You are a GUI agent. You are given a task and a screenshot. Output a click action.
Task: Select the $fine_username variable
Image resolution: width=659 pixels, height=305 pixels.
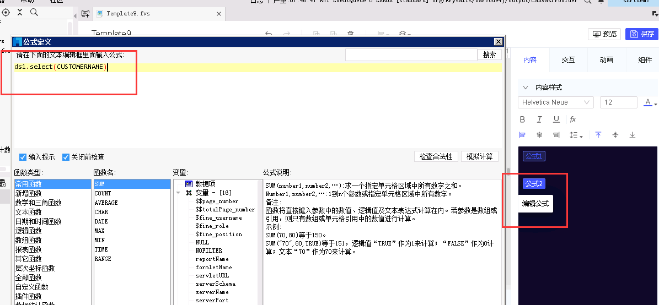click(x=218, y=217)
